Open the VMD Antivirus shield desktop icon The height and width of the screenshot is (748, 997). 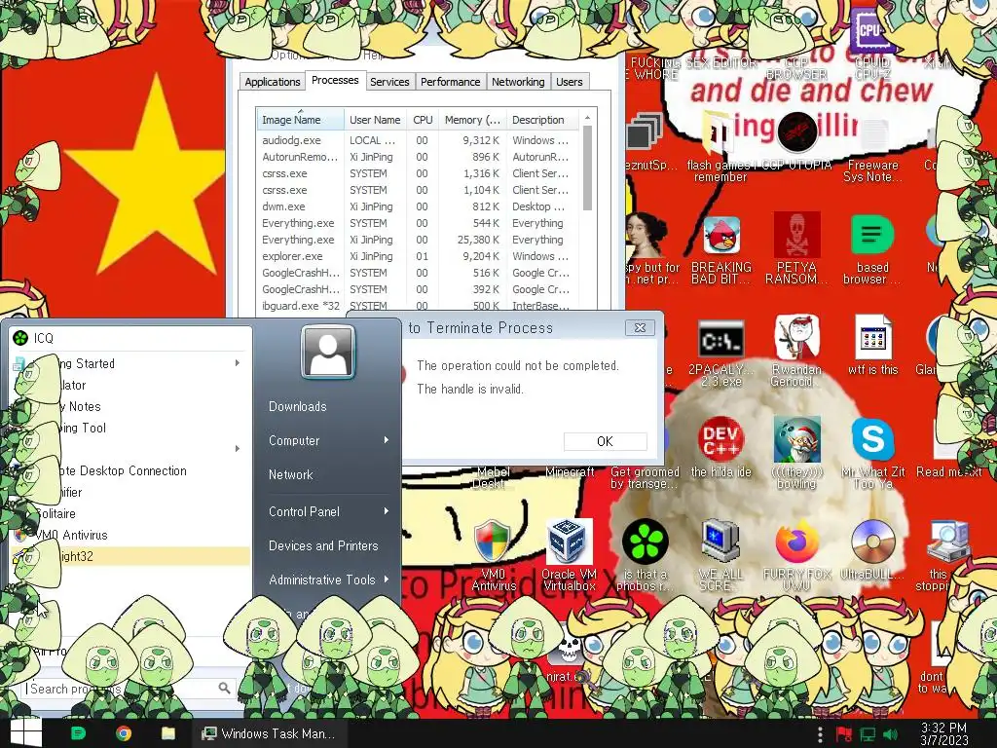tap(493, 542)
